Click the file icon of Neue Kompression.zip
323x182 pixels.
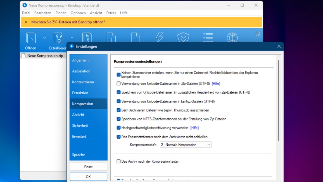pyautogui.click(x=23, y=56)
